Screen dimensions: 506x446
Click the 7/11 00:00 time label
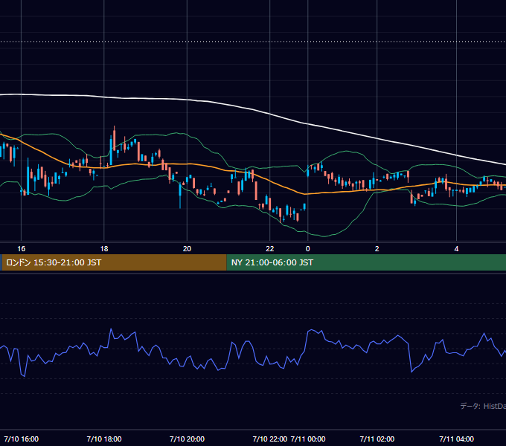(308, 439)
